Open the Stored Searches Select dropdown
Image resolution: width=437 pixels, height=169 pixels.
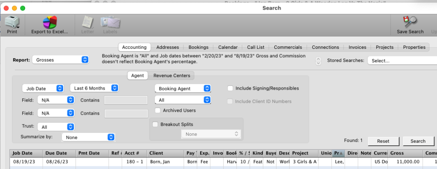tap(402, 61)
